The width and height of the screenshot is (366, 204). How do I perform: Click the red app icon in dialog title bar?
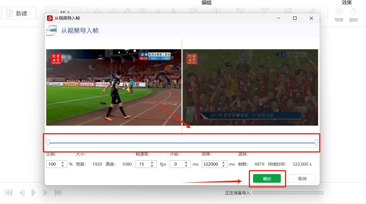(x=50, y=18)
